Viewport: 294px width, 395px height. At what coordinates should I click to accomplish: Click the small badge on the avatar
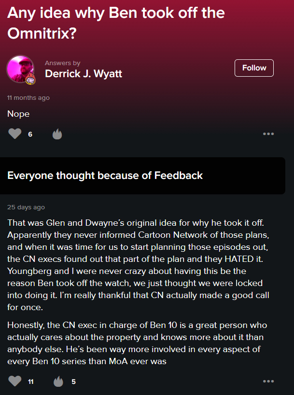click(x=30, y=79)
